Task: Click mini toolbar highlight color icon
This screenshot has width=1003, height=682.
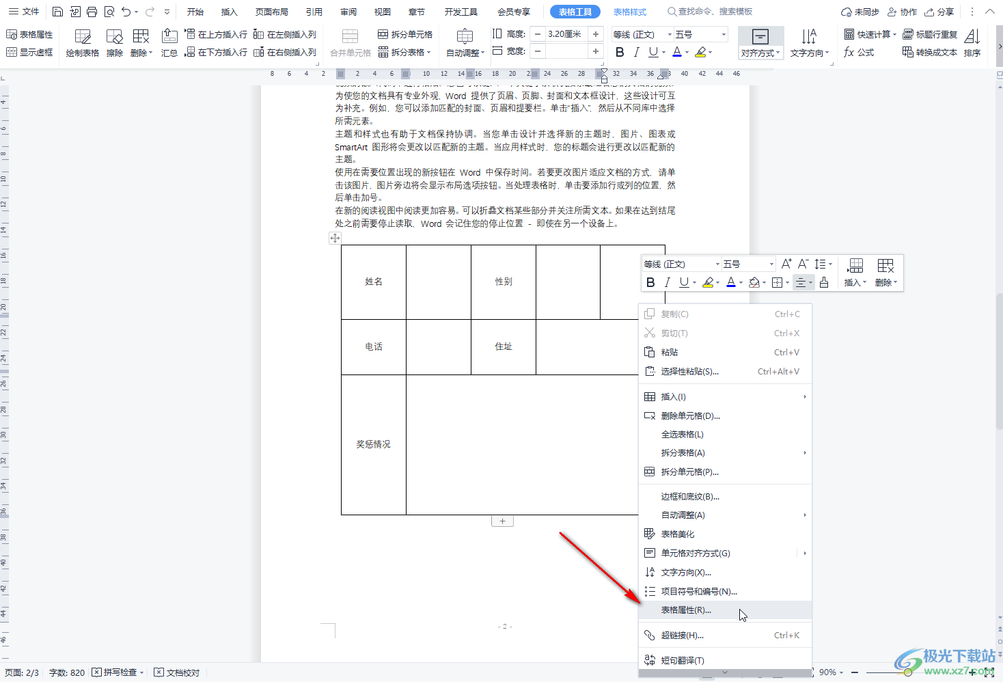Action: click(709, 282)
